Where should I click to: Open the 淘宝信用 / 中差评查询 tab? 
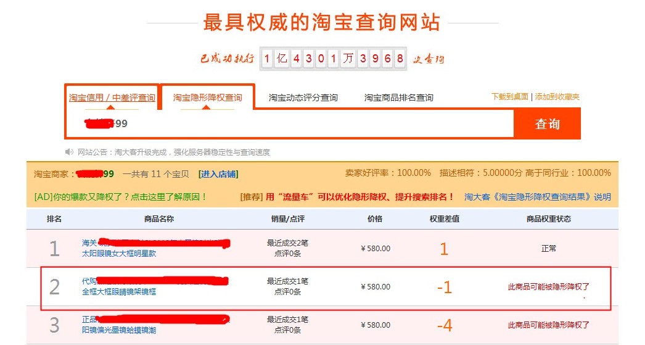click(112, 98)
